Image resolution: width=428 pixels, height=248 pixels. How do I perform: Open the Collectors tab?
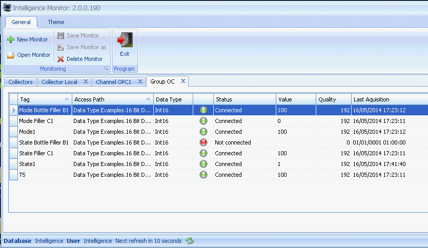click(x=21, y=82)
